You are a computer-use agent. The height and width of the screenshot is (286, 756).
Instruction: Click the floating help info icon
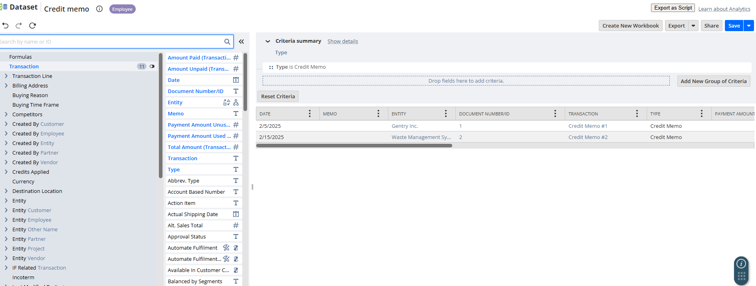pos(741,264)
